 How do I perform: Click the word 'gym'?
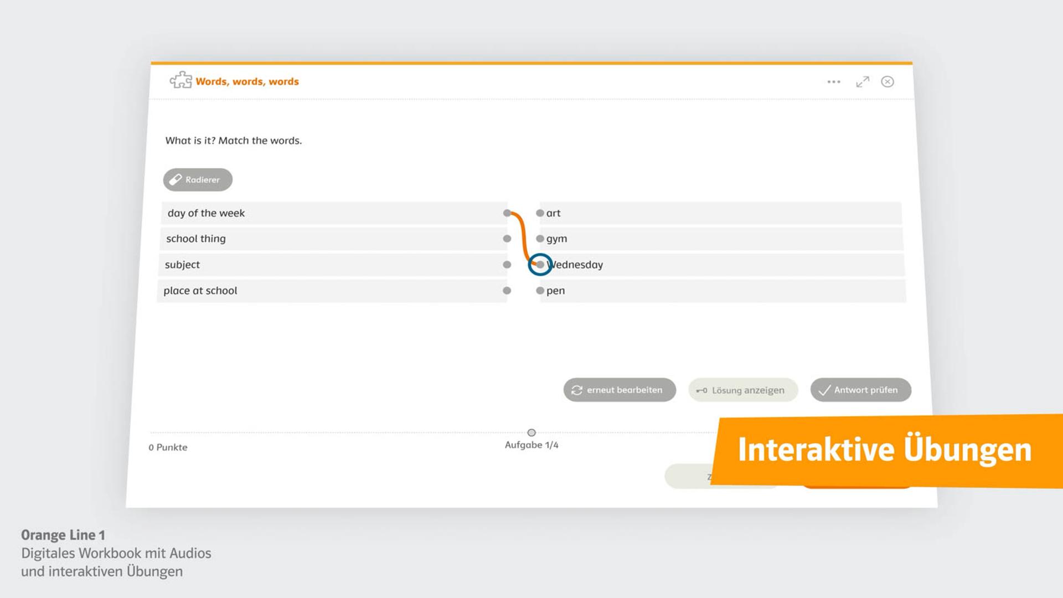pyautogui.click(x=556, y=239)
